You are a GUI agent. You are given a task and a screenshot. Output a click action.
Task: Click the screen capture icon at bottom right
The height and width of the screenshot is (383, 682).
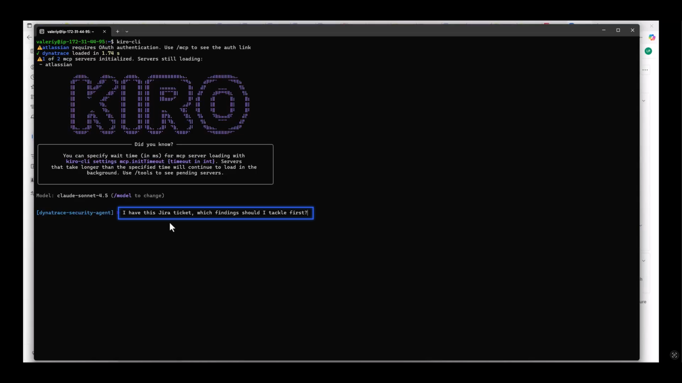[674, 355]
